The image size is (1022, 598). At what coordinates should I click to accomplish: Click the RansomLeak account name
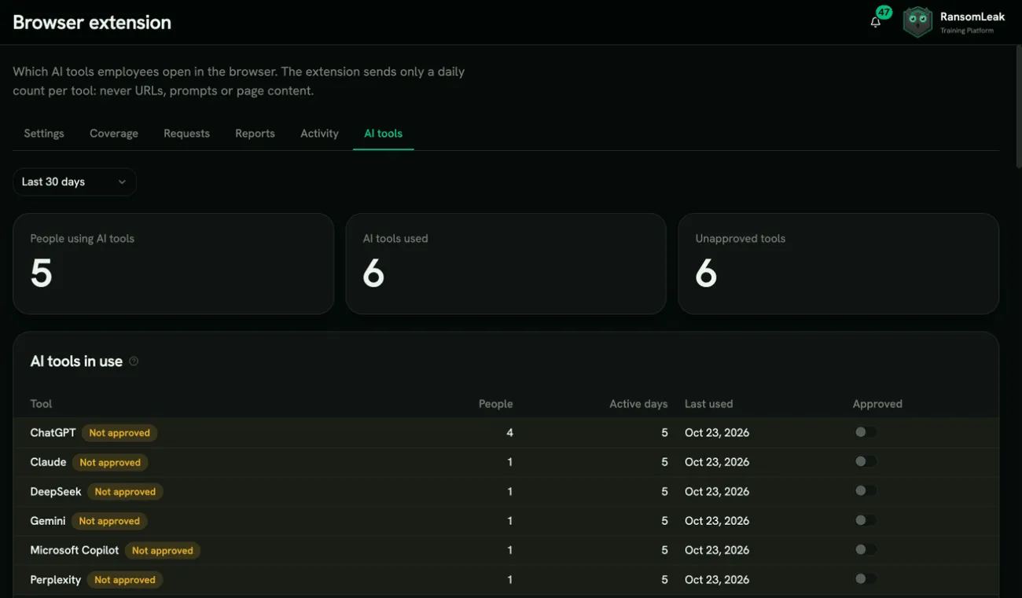pyautogui.click(x=972, y=17)
